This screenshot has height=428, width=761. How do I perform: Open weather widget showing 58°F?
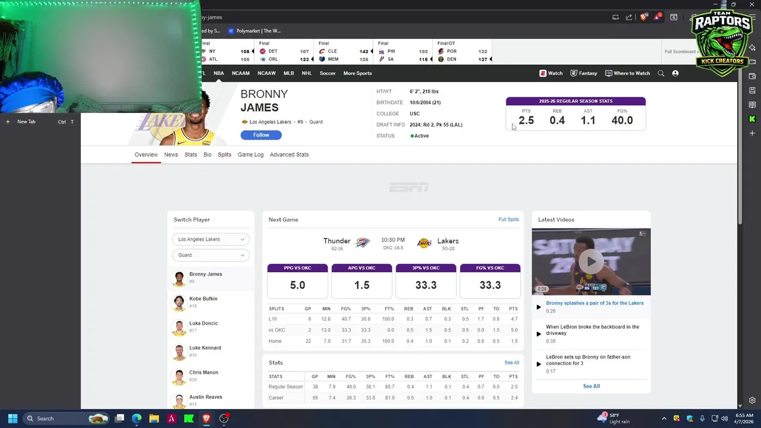(x=614, y=418)
